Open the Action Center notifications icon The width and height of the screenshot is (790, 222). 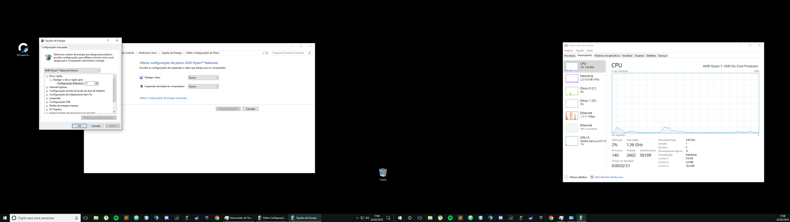click(388, 218)
